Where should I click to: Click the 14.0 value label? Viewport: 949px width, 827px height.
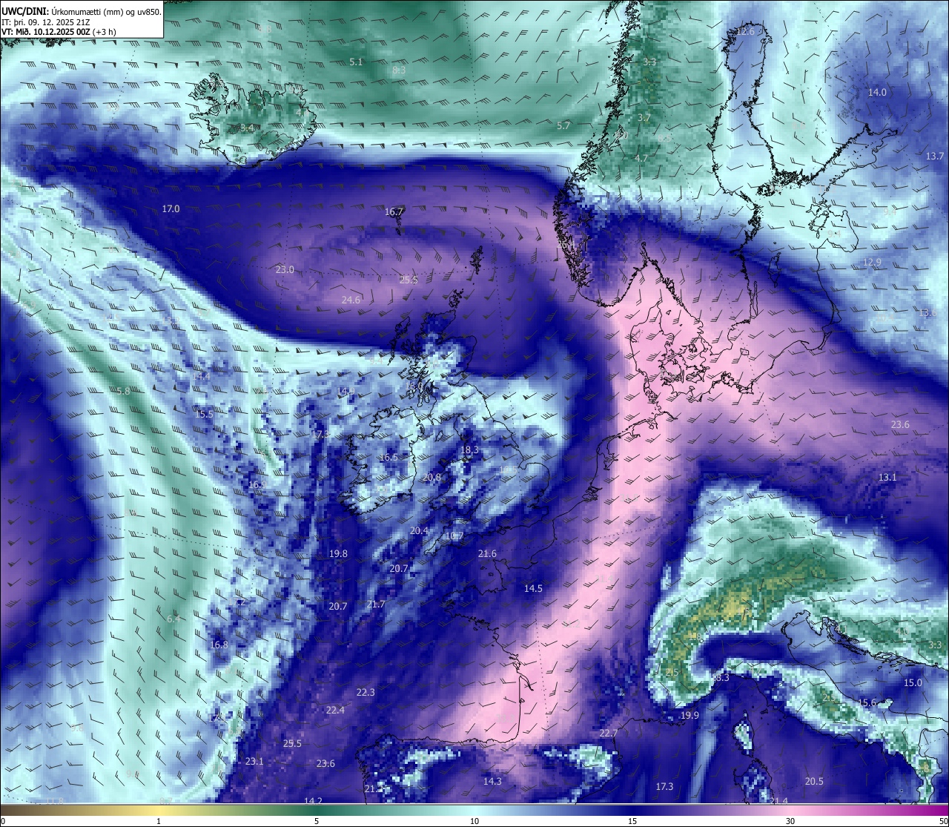tap(877, 92)
